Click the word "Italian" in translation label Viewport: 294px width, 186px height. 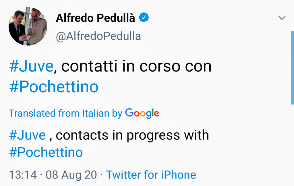tap(96, 113)
